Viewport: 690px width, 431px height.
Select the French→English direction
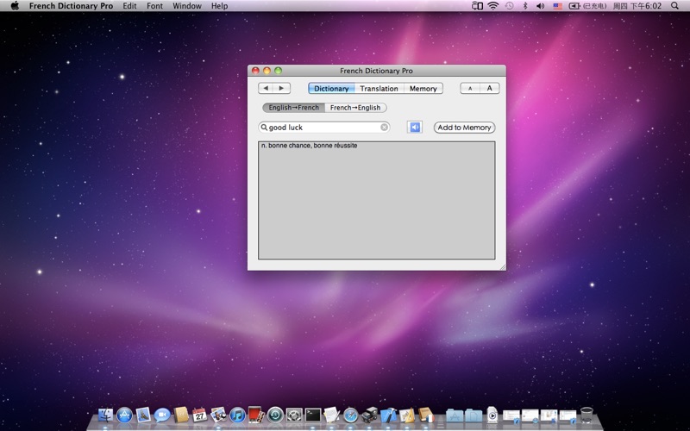pos(355,107)
